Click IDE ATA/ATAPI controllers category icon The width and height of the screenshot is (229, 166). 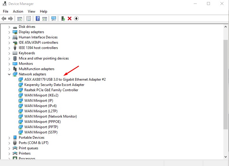point(15,43)
